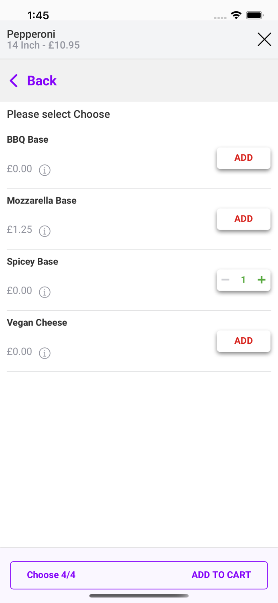Screen dimensions: 278x603
Task: Tap the purple back chevron arrow
Action: click(x=14, y=81)
